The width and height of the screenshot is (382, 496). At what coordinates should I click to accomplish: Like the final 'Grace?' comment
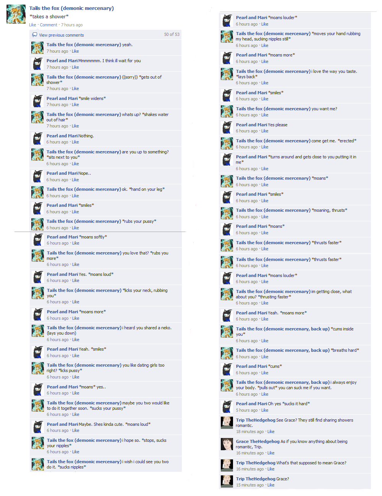(x=271, y=485)
